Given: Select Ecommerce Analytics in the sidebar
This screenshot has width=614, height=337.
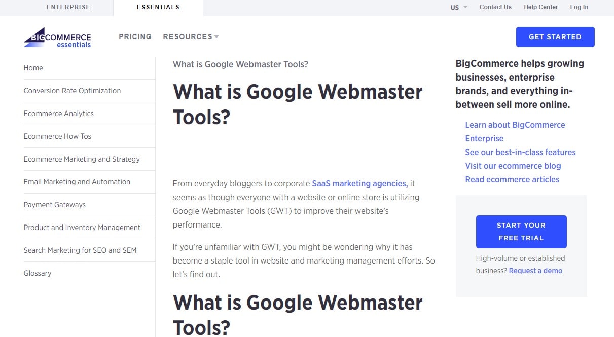Looking at the screenshot, I should [x=59, y=114].
